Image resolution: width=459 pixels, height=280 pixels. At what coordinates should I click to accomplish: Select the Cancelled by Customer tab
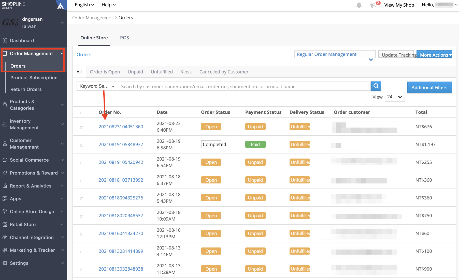pos(224,72)
